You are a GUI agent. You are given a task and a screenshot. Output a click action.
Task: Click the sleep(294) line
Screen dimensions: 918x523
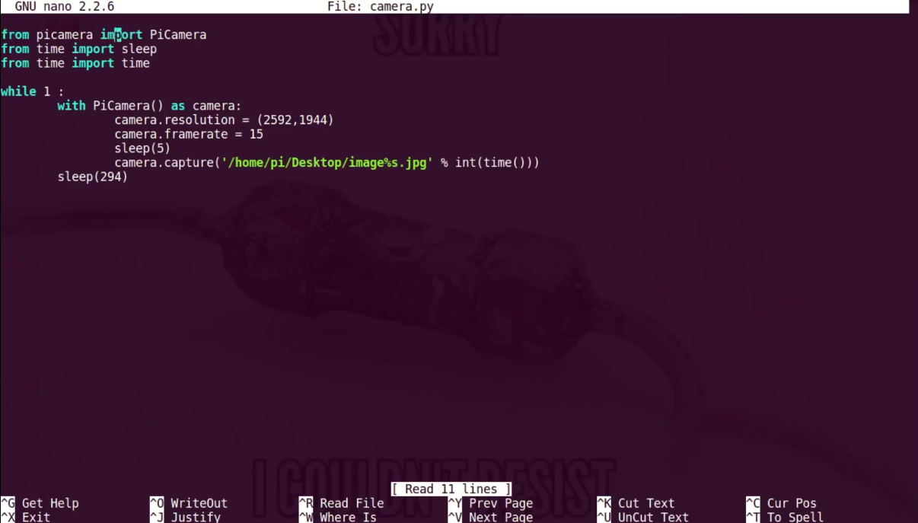[92, 177]
